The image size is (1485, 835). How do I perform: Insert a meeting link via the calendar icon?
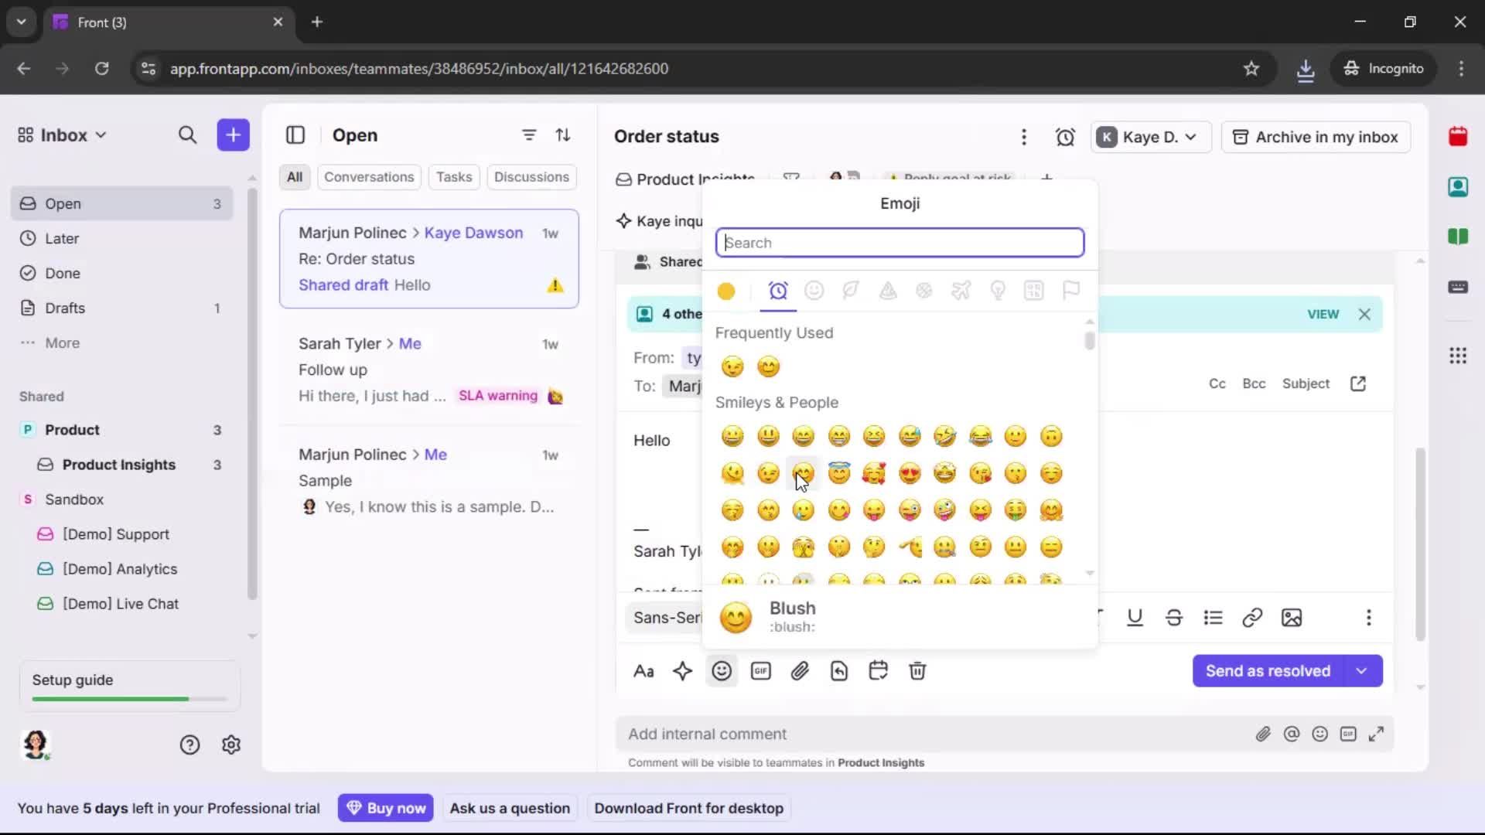click(878, 670)
